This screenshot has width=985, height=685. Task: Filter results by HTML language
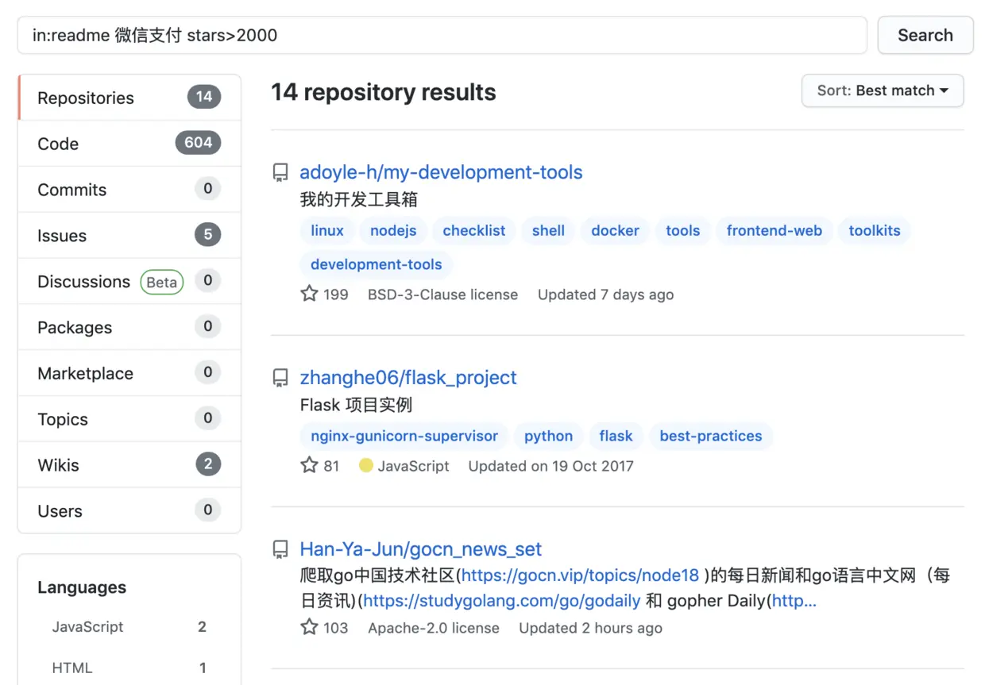click(129, 668)
